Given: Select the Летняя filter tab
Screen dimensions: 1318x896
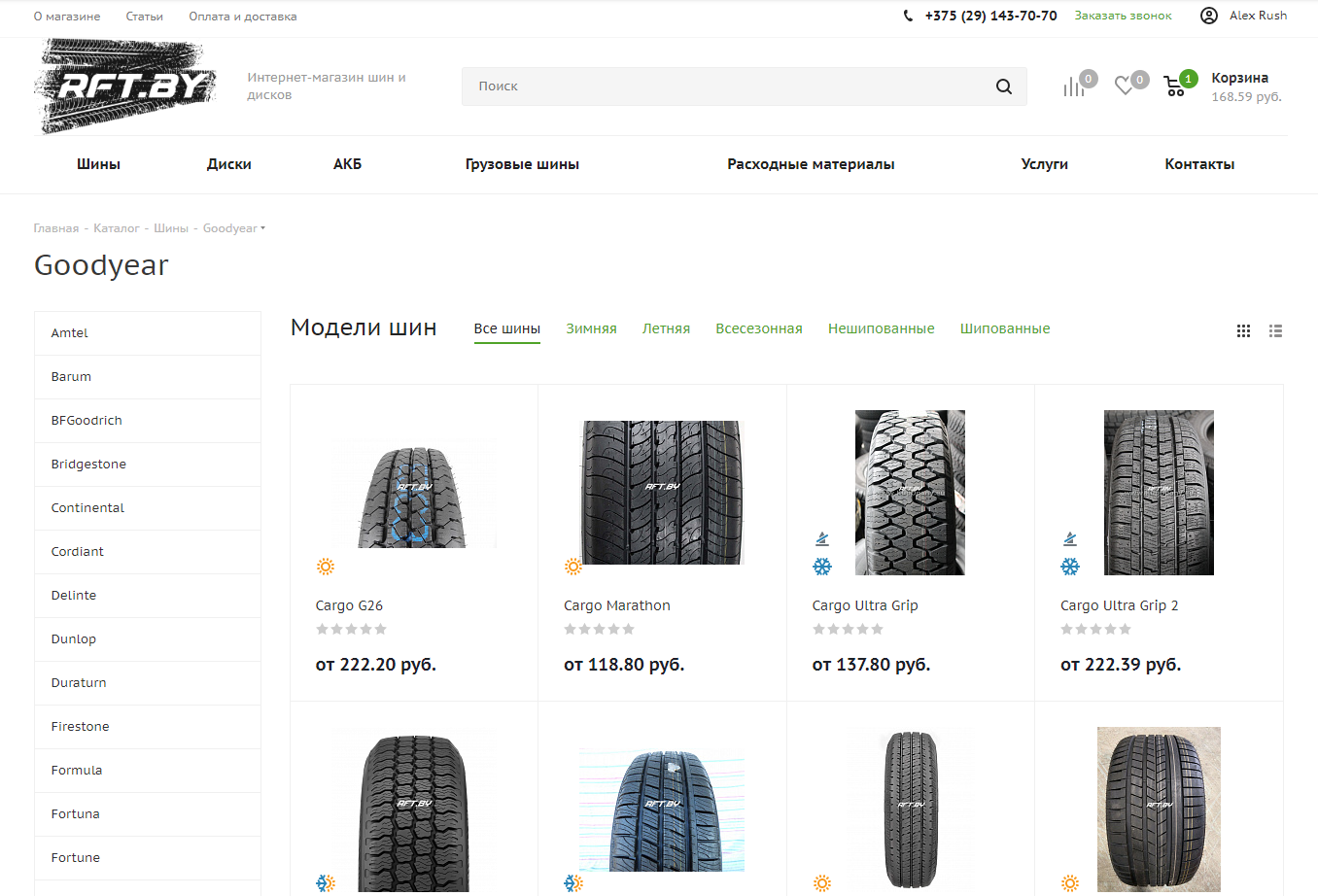Looking at the screenshot, I should pyautogui.click(x=666, y=328).
